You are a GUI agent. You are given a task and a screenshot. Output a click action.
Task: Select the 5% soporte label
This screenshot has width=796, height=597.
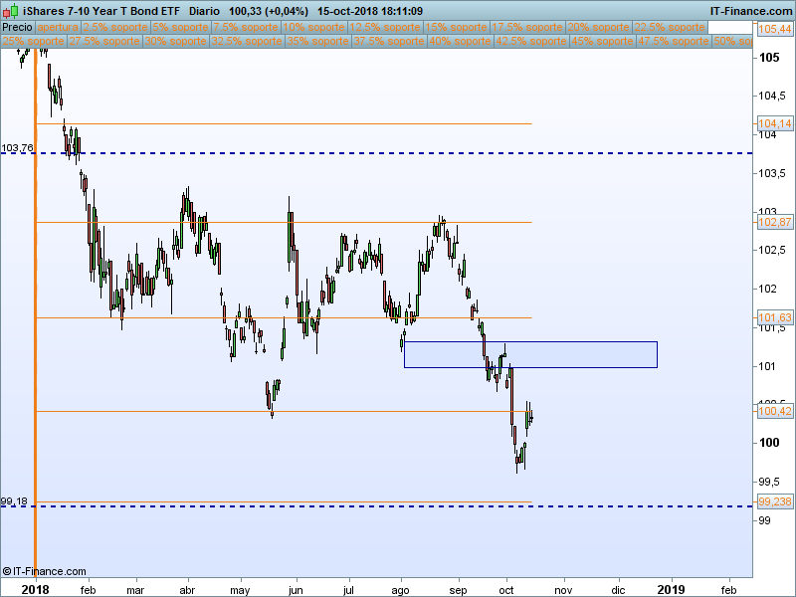point(181,27)
